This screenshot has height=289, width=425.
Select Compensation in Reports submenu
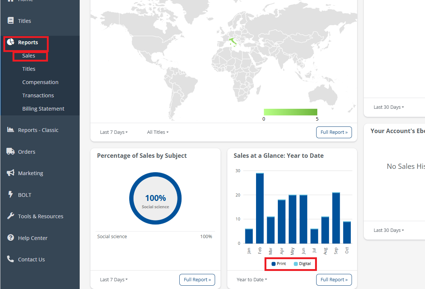pos(40,82)
